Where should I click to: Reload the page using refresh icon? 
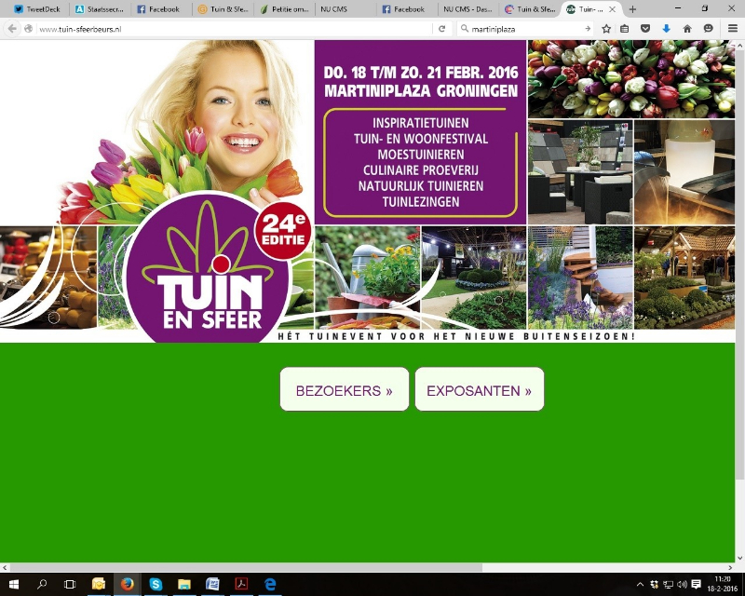click(x=442, y=29)
